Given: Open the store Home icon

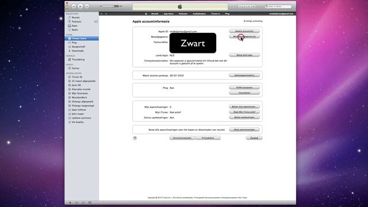Looking at the screenshot, I should coord(146,14).
